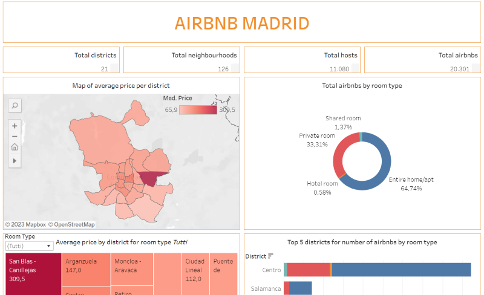Viewport: 484px width, 295px height.
Task: Click the Hotel room 0,58% label
Action: 322,188
